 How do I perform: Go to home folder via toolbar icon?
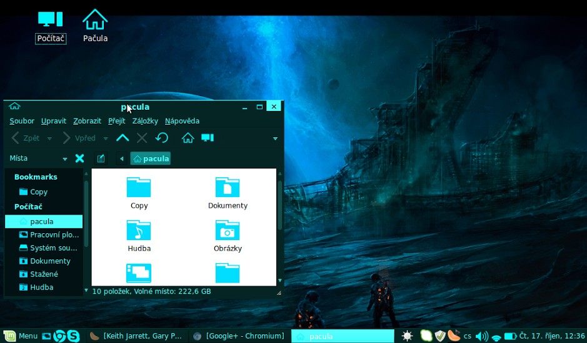(188, 138)
